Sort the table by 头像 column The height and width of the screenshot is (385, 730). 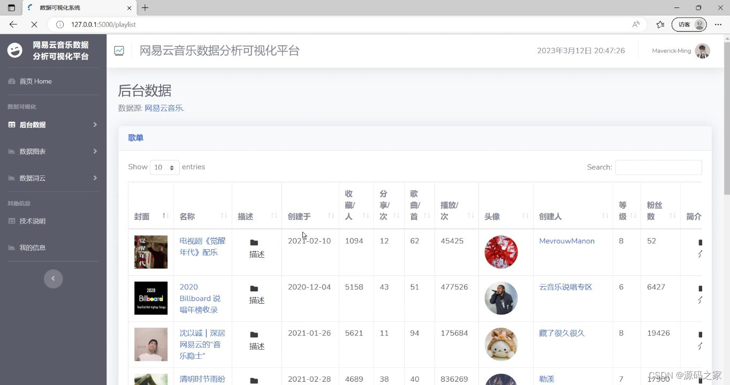coord(506,206)
